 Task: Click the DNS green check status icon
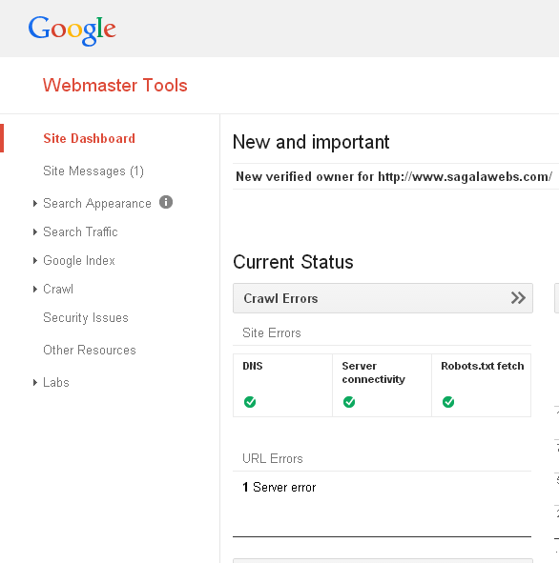pyautogui.click(x=250, y=402)
